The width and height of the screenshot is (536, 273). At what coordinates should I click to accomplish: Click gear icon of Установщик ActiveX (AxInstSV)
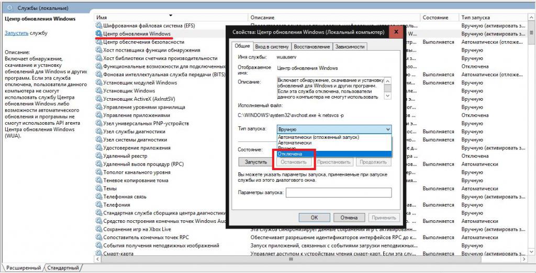(x=99, y=99)
